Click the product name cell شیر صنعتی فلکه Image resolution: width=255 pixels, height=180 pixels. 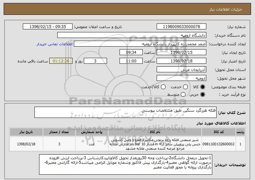coord(155,144)
